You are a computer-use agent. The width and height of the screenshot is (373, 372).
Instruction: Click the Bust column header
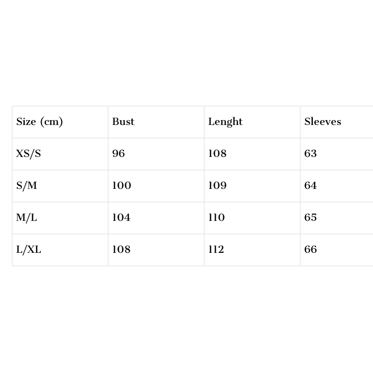[123, 122]
